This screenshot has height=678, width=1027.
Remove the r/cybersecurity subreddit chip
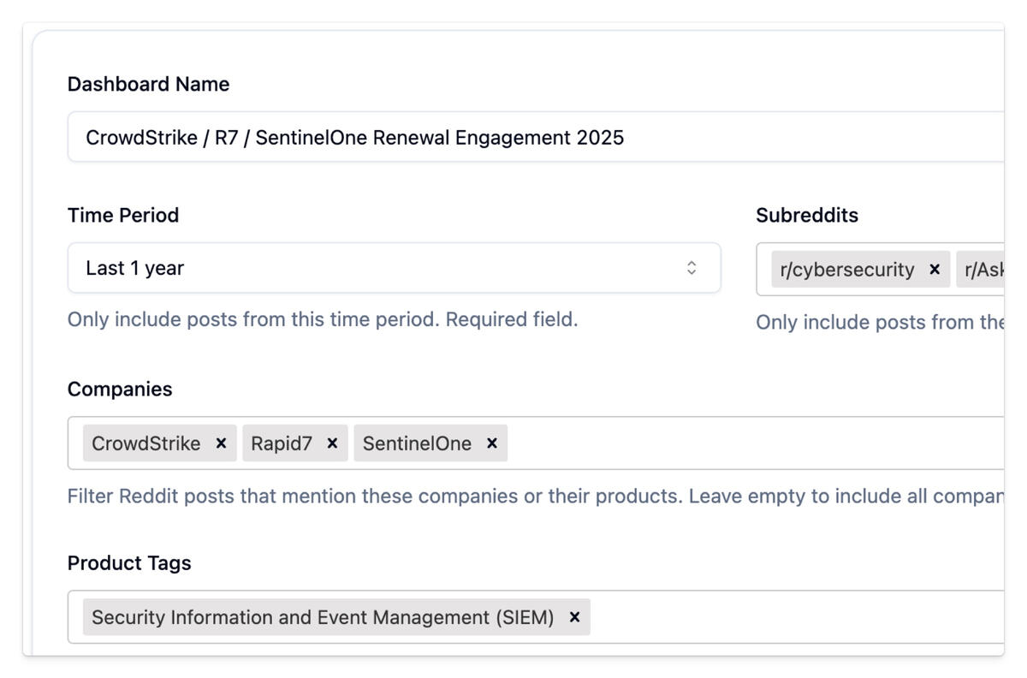pyautogui.click(x=935, y=270)
